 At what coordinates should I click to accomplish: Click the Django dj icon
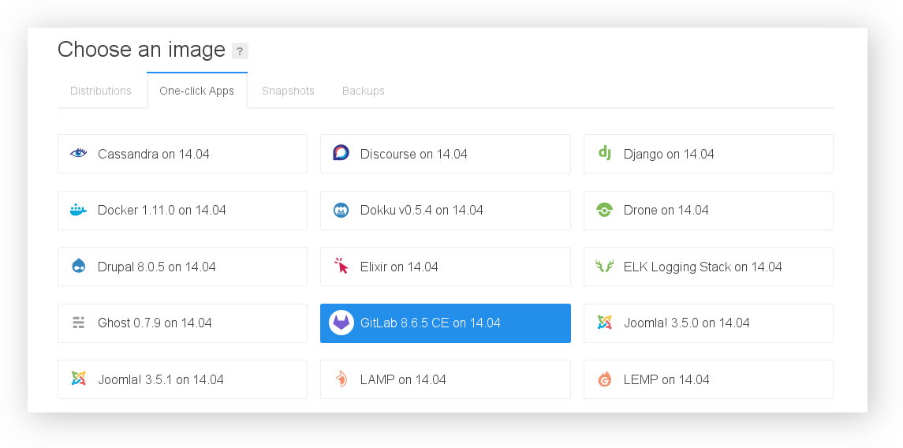coord(604,153)
